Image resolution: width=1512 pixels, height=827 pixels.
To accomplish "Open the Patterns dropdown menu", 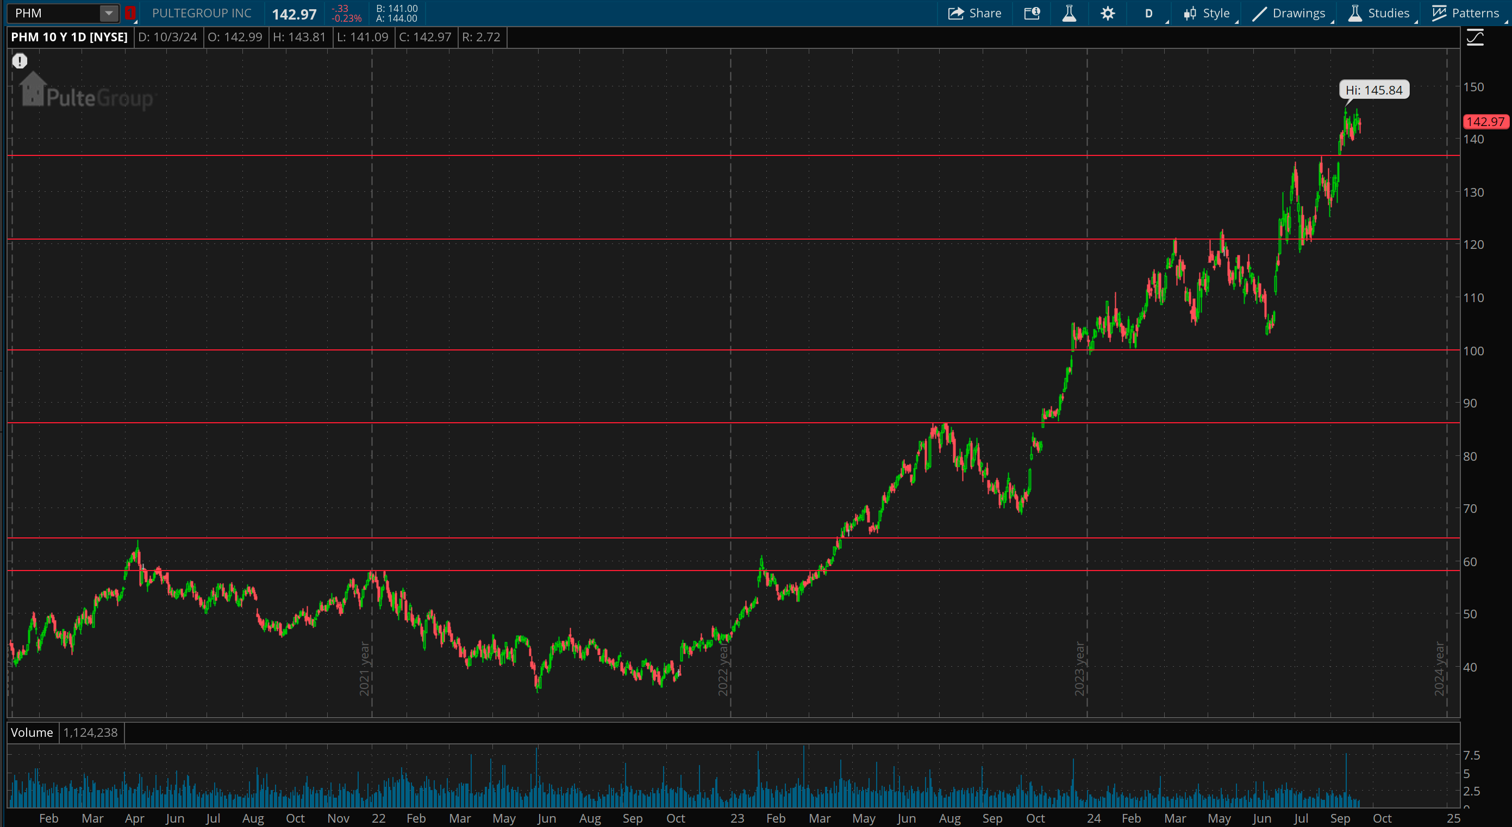I will 1465,13.
